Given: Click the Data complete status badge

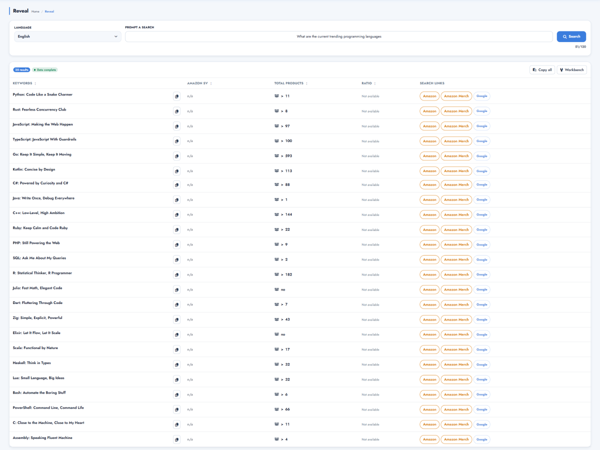Looking at the screenshot, I should point(45,70).
